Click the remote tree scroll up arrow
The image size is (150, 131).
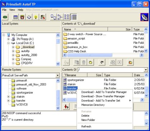coord(58,80)
